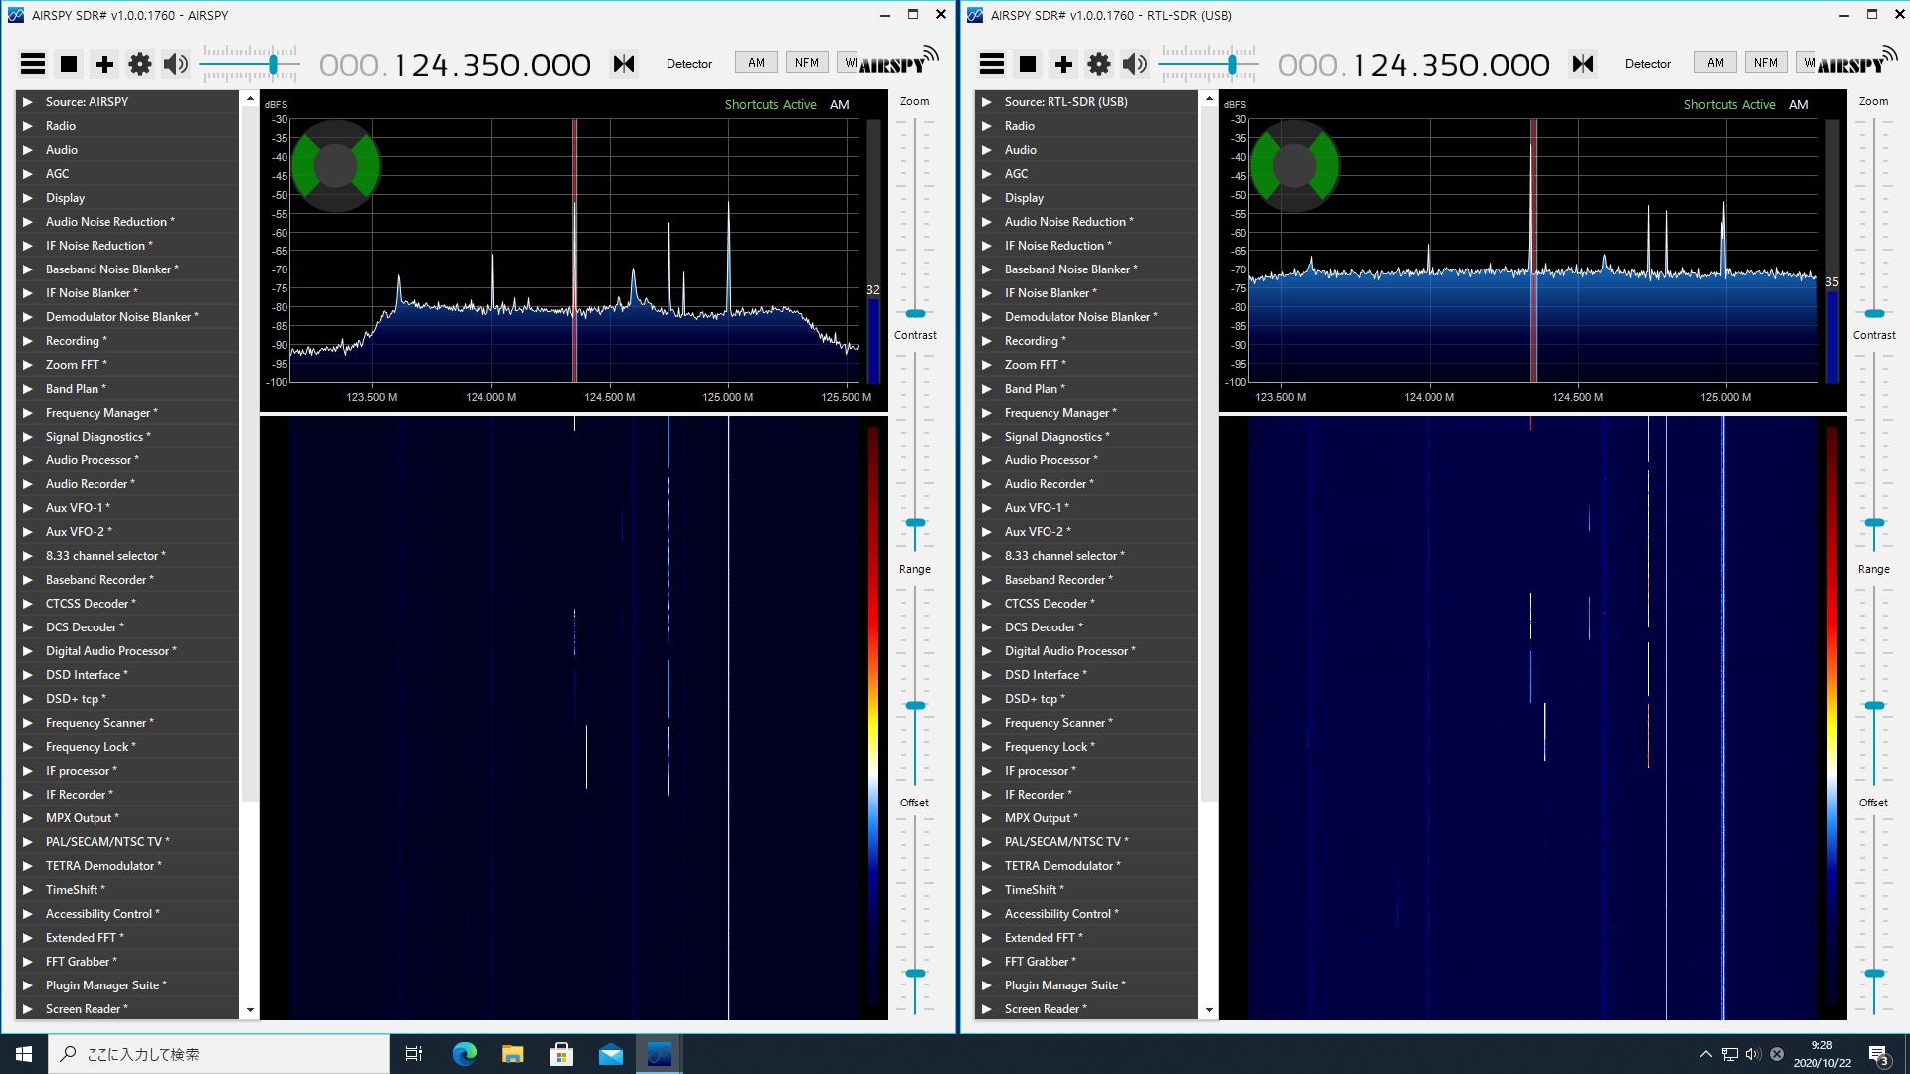This screenshot has height=1074, width=1910.
Task: Expand Frequency Scanner in AIRSPY window
Action: point(127,723)
